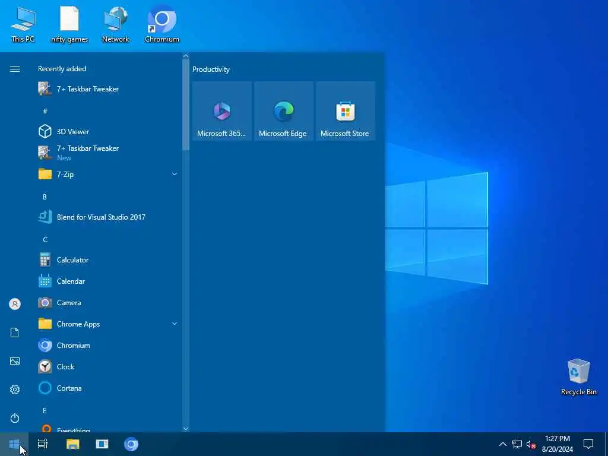Viewport: 608px width, 456px height.
Task: Click the C letter header
Action: point(45,240)
